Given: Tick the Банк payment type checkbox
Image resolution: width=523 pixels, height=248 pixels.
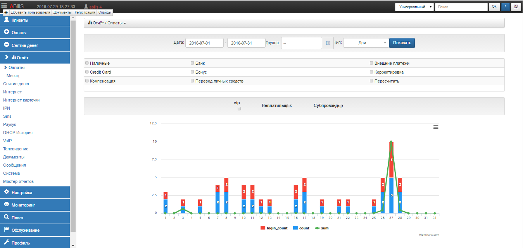Looking at the screenshot, I should tap(192, 63).
